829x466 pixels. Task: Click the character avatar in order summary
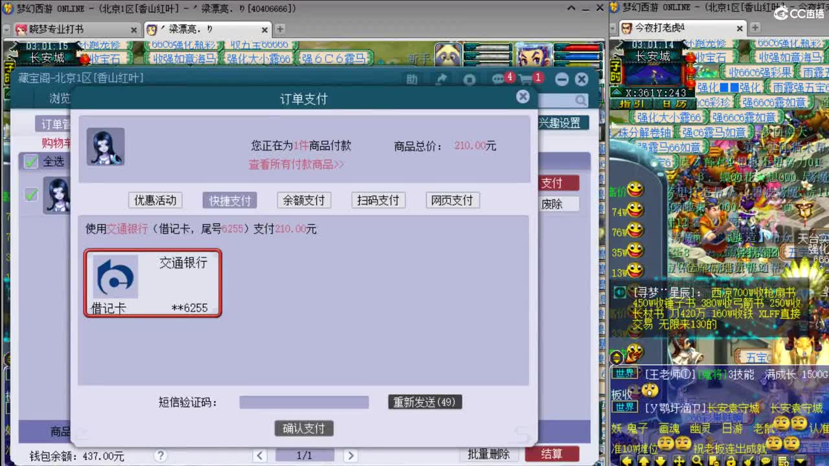[106, 146]
